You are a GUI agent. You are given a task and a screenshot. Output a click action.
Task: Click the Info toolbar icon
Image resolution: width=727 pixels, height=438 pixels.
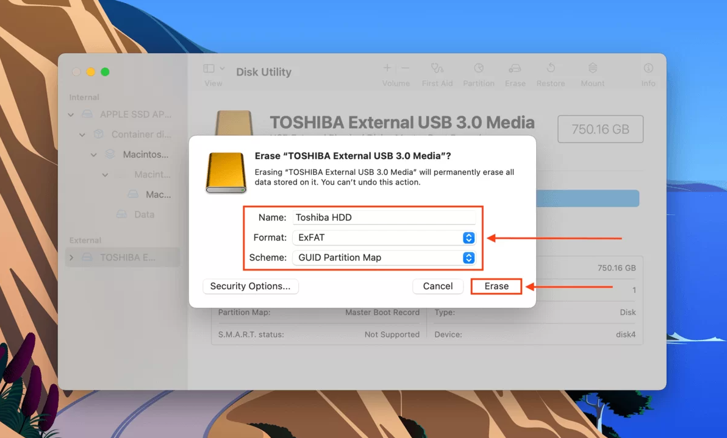point(648,68)
